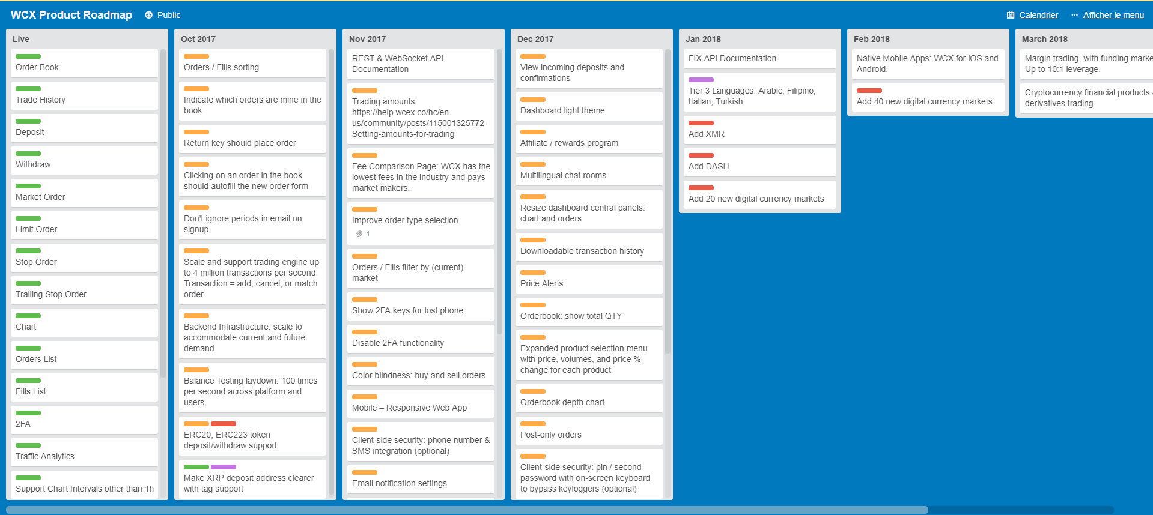Open the Trailing Stop Order card

tap(84, 290)
